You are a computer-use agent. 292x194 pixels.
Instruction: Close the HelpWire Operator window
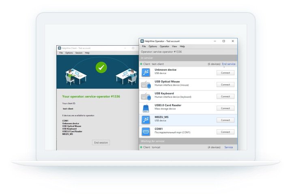(x=233, y=41)
